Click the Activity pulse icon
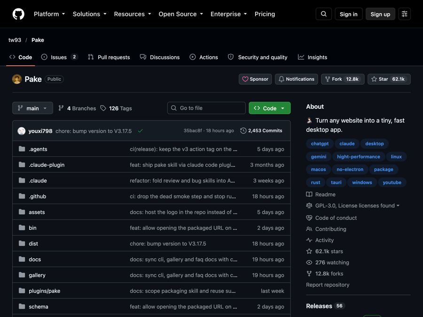Image resolution: width=423 pixels, height=317 pixels. click(309, 240)
